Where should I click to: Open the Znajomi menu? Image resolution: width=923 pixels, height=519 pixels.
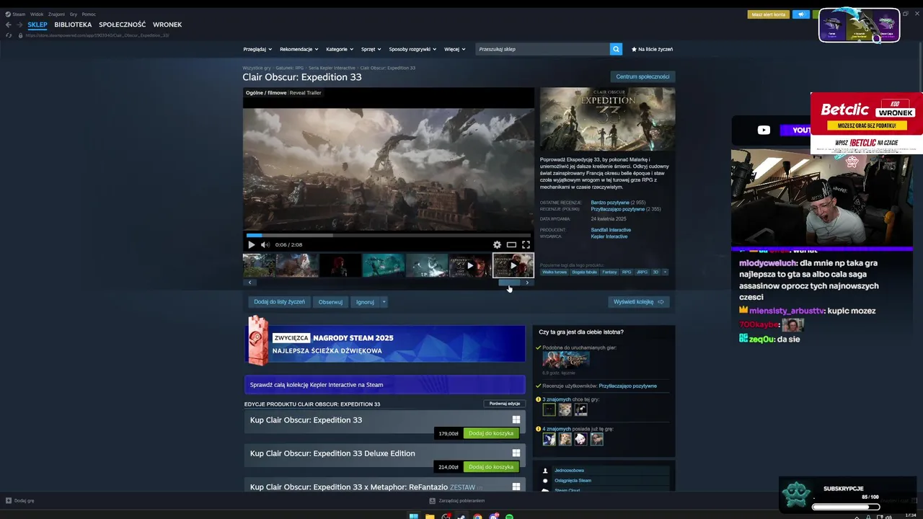pos(56,14)
